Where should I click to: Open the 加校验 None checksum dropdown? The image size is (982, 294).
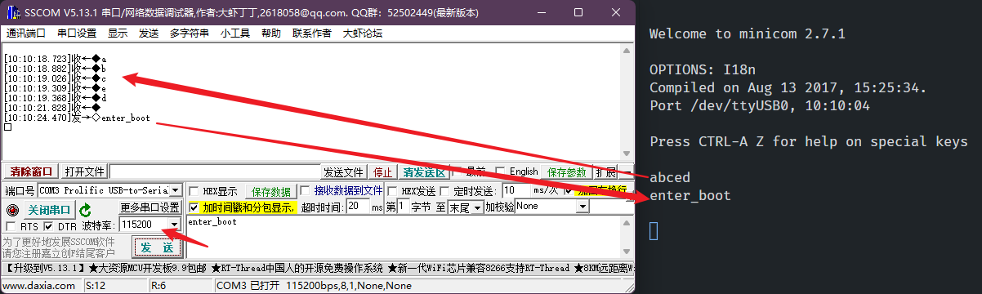pos(583,207)
